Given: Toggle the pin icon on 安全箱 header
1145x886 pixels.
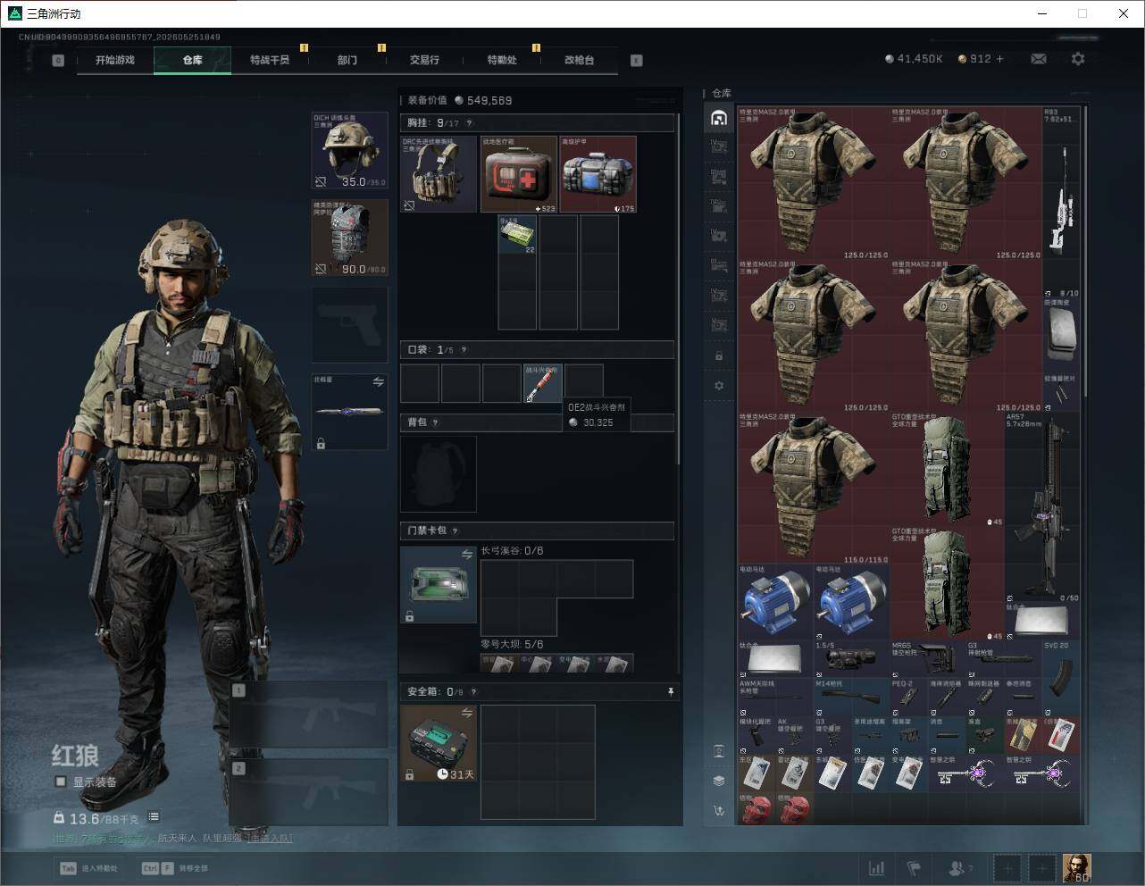Looking at the screenshot, I should pos(671,691).
